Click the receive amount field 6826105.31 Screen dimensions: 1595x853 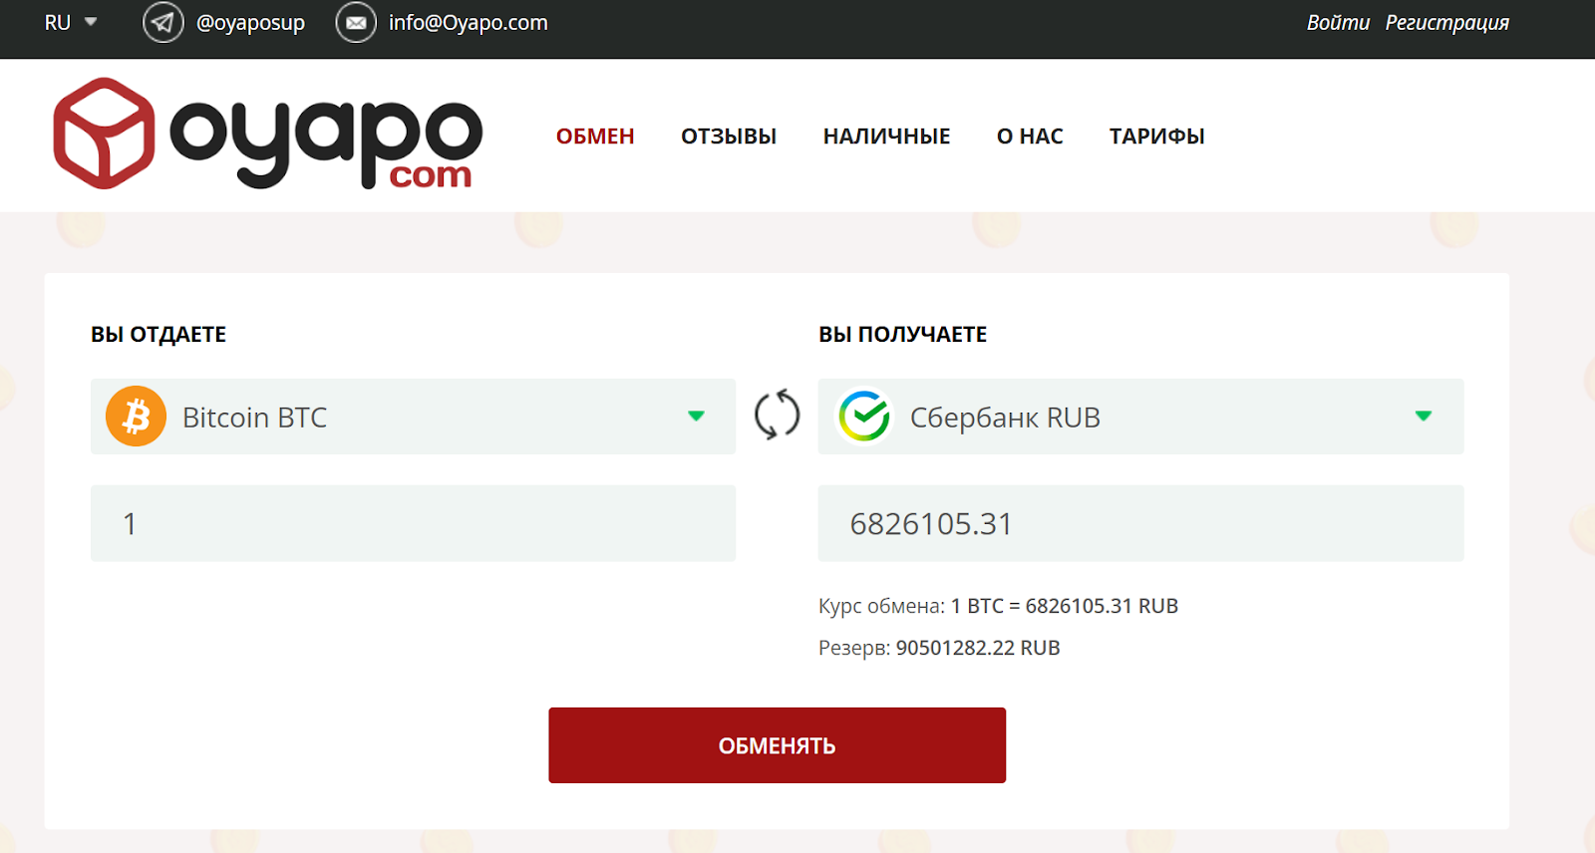tap(1140, 523)
